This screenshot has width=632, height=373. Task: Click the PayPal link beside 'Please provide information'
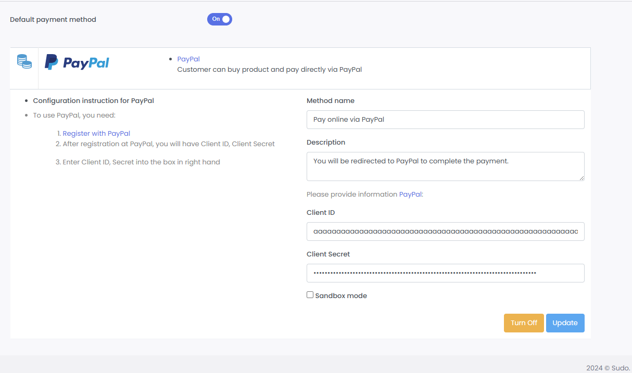click(x=411, y=195)
